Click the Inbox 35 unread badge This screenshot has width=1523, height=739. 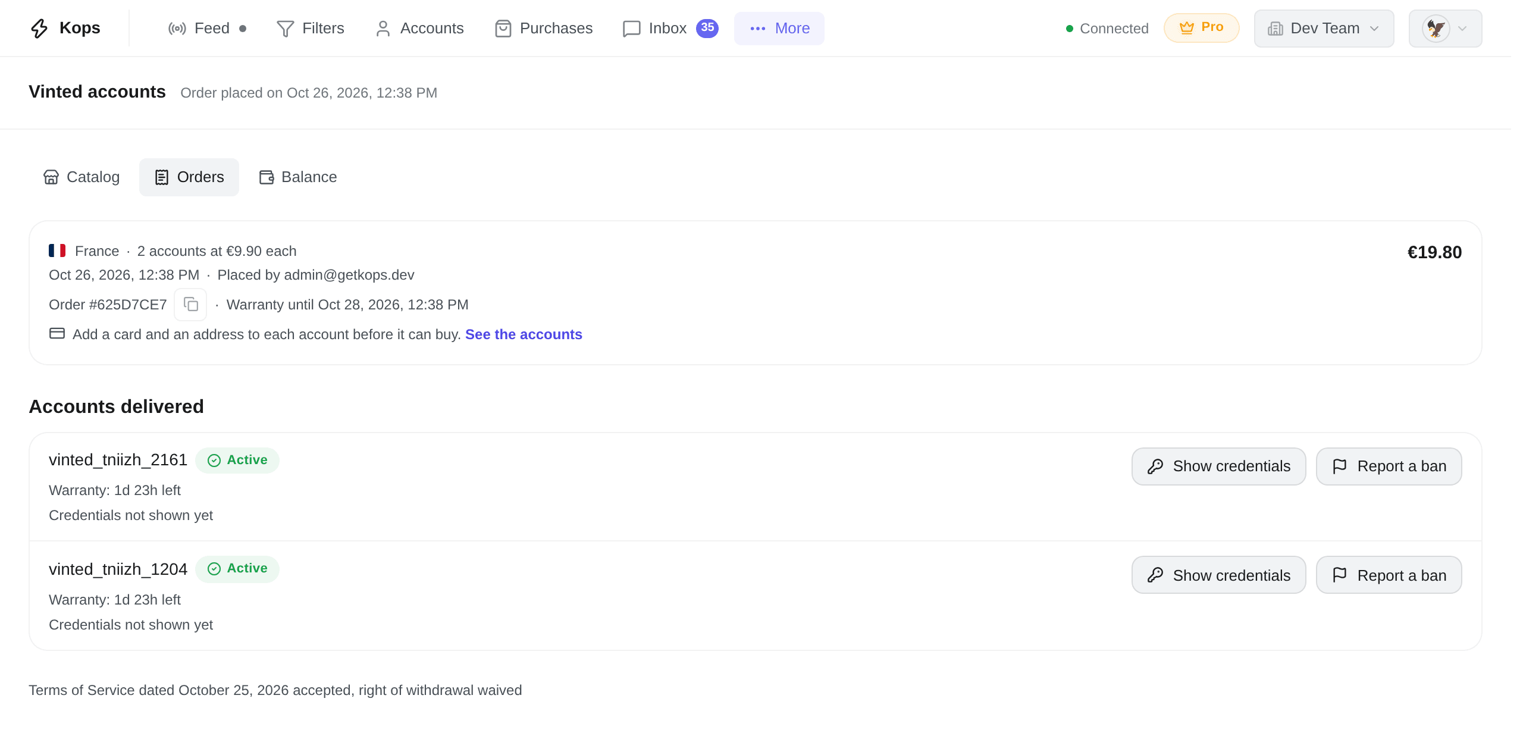click(x=707, y=27)
